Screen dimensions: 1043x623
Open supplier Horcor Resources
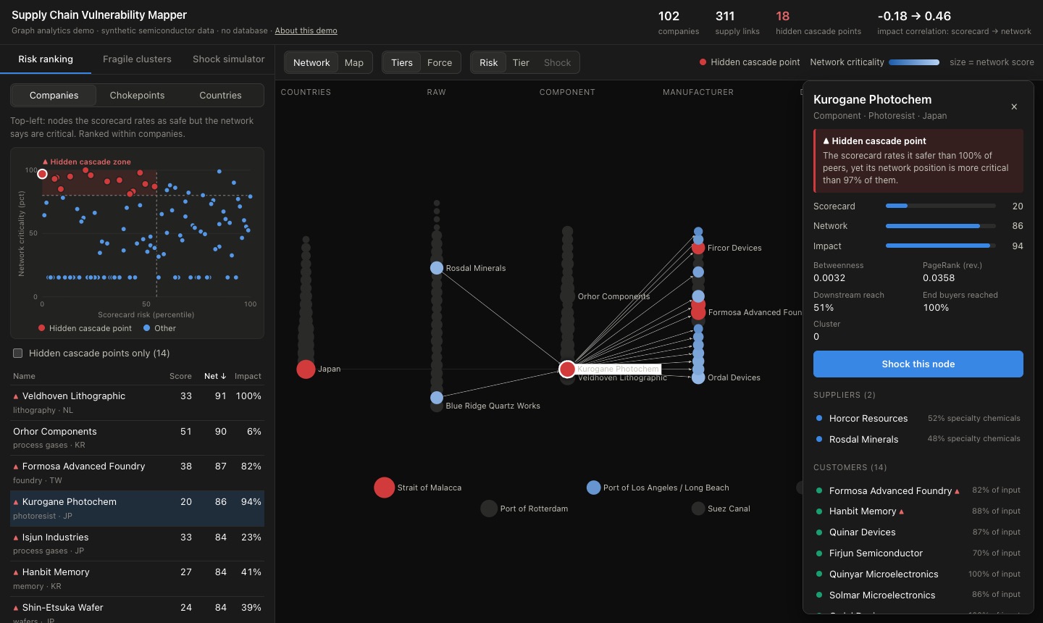pos(918,418)
